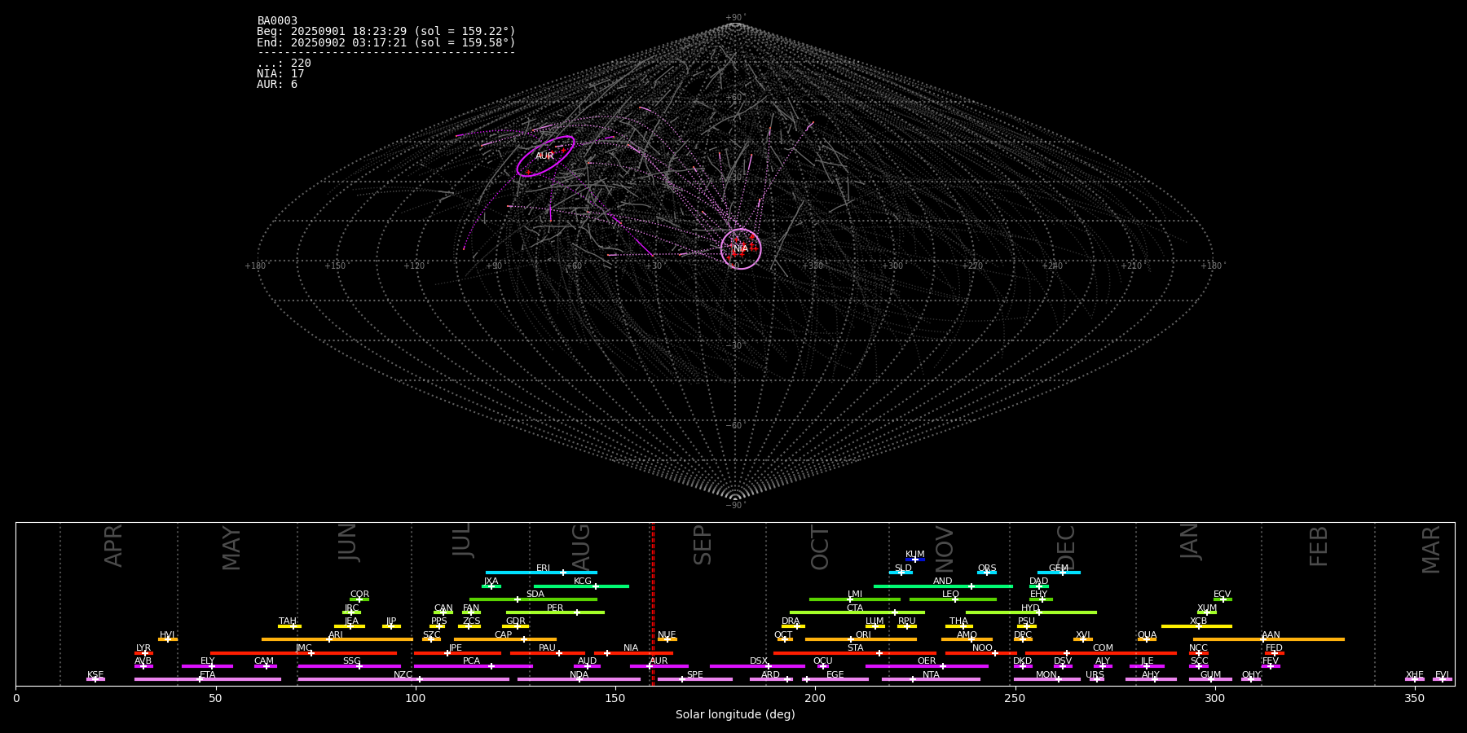This screenshot has width=1467, height=733.
Task: Click the NUE shower label
Action: pos(667,635)
